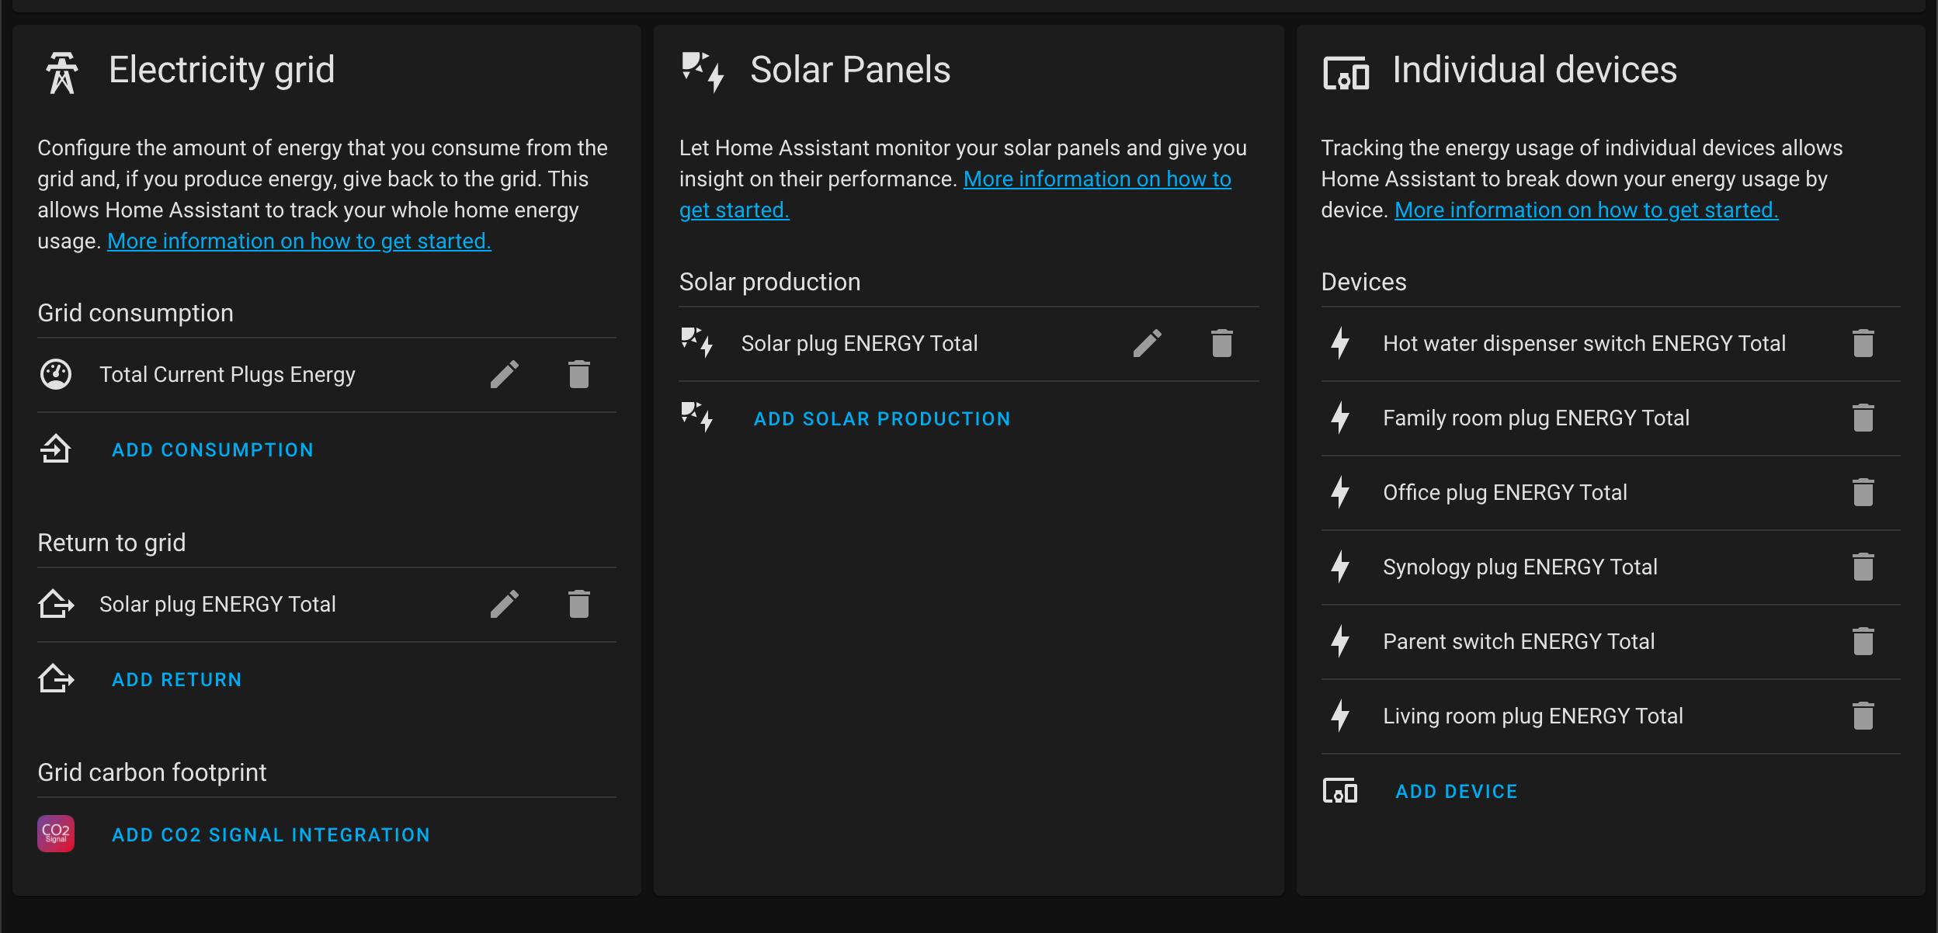The width and height of the screenshot is (1938, 933).
Task: Click lightning icon for Family room plug
Action: coord(1340,418)
